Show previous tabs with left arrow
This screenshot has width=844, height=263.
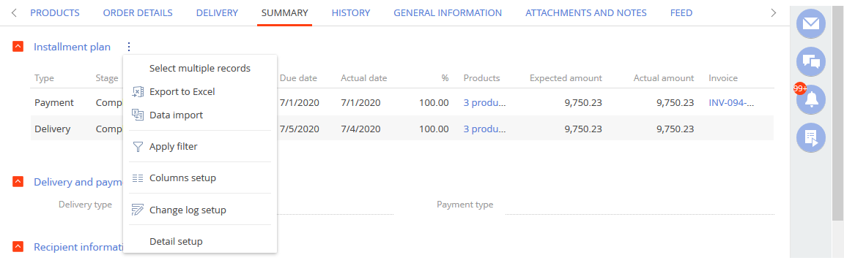14,13
